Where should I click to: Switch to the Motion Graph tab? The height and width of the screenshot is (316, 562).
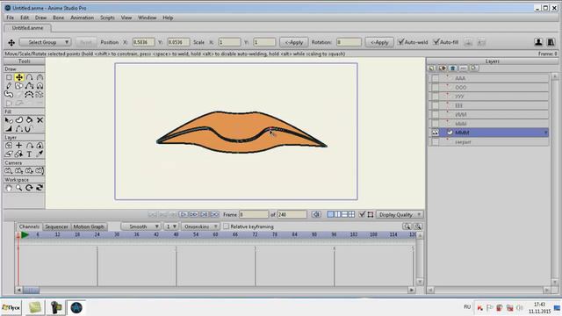pos(89,226)
